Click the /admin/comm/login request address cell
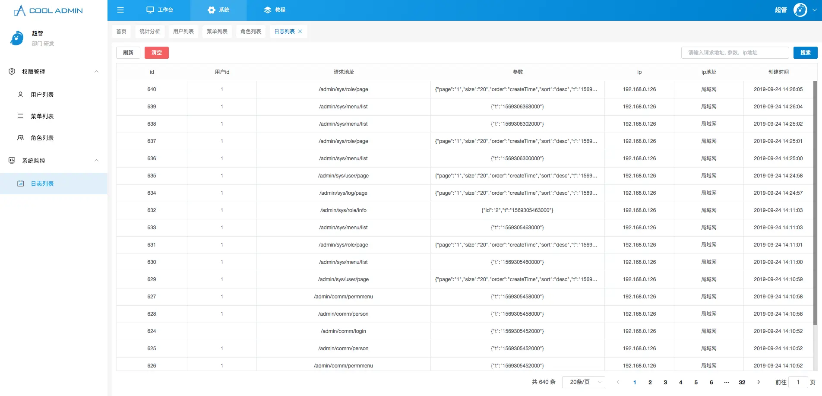The height and width of the screenshot is (396, 822). tap(344, 331)
